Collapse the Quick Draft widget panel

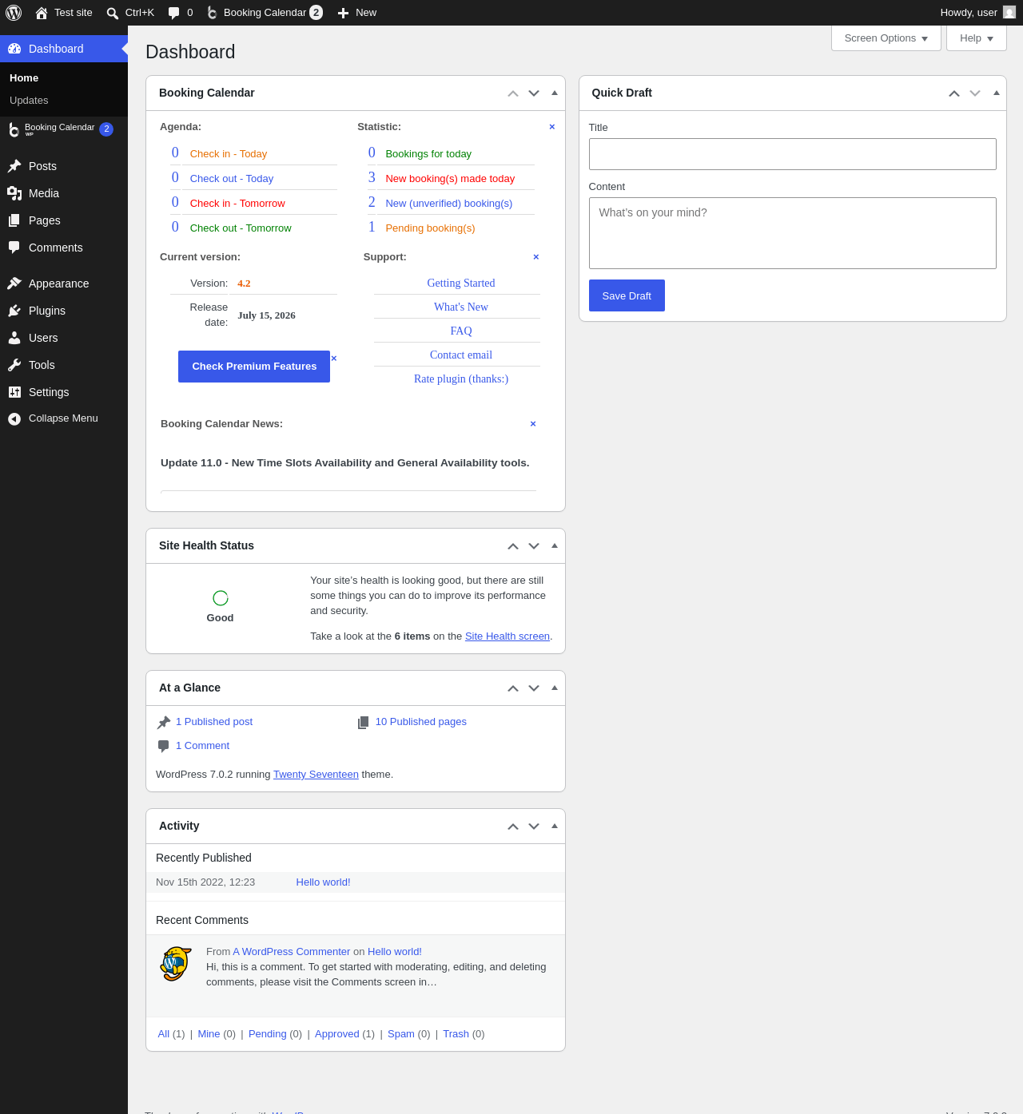[x=997, y=93]
